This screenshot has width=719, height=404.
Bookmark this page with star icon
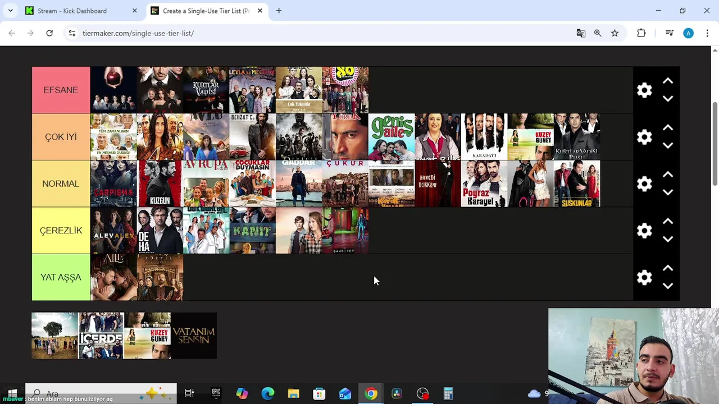[x=615, y=33]
